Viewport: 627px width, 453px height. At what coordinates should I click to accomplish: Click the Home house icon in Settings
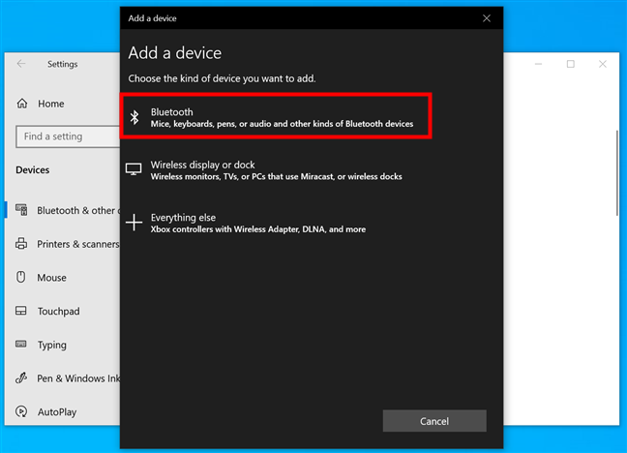click(22, 104)
